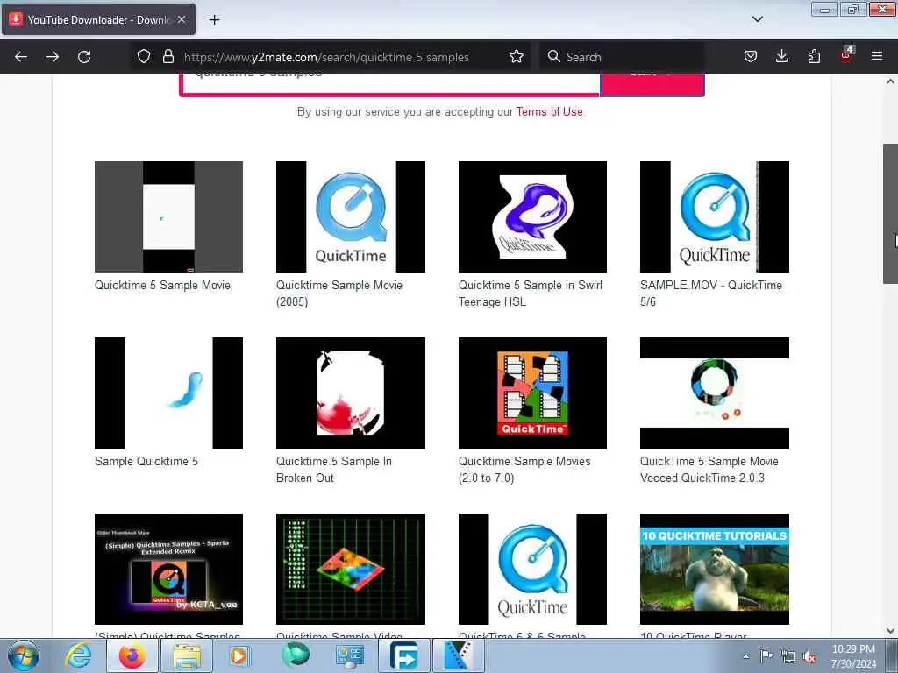Open video editor clapper taskbar icon
Screen dimensions: 898x673
[x=459, y=655]
